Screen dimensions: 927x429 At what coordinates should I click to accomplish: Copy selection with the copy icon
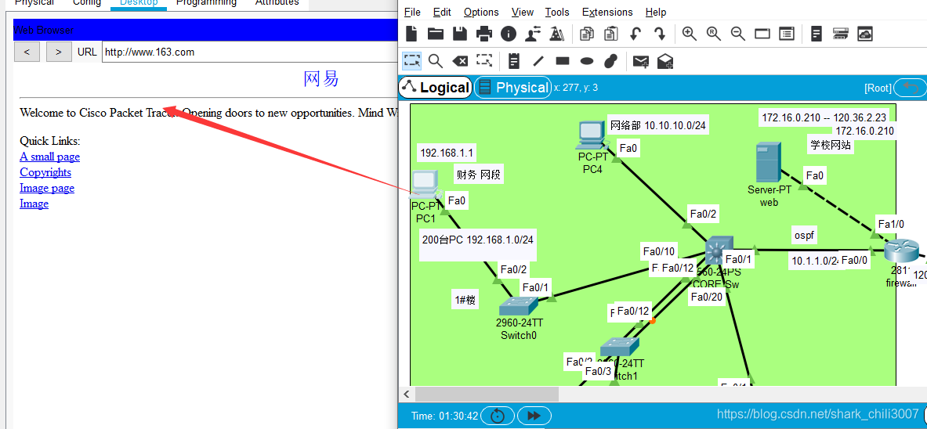click(587, 34)
